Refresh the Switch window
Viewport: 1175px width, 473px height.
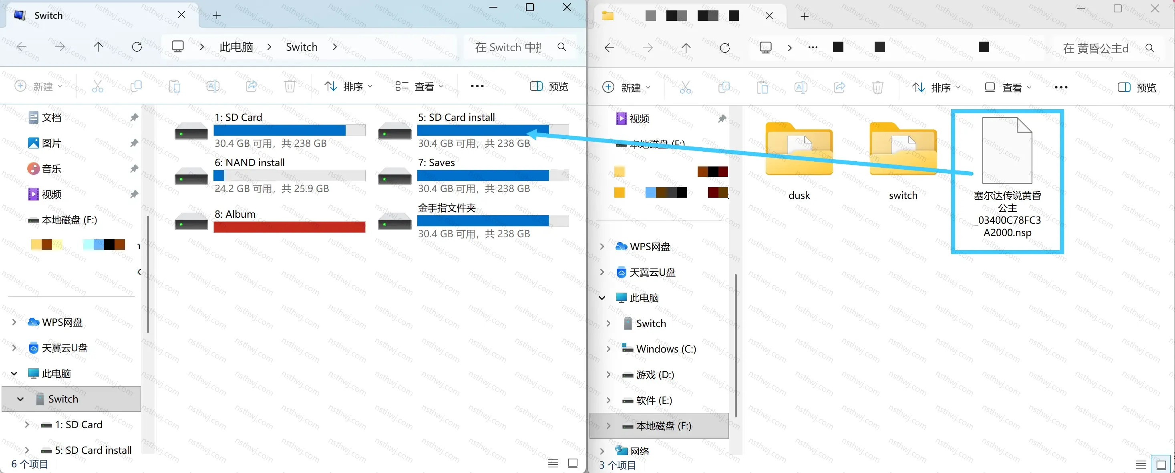coord(137,46)
